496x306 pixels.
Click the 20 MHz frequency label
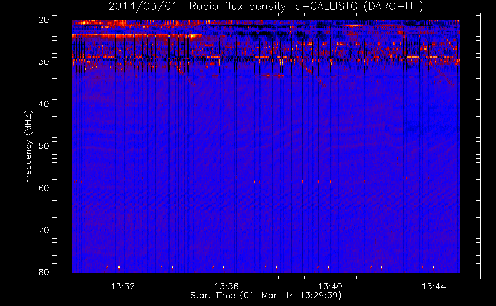point(44,20)
